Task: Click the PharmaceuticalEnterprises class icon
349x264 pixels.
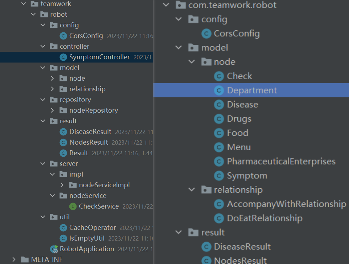Action: (219, 161)
